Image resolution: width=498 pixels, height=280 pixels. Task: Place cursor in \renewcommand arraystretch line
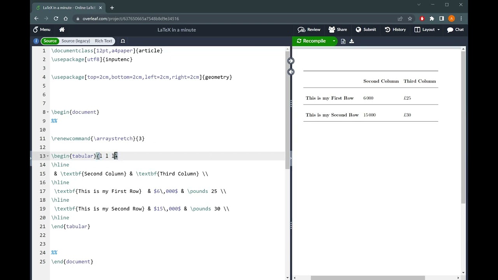pyautogui.click(x=98, y=138)
